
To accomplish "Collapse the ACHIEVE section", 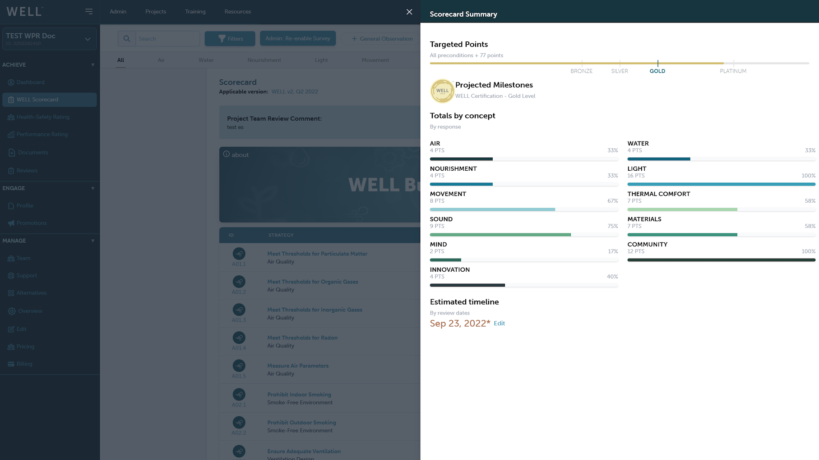I will coord(93,65).
